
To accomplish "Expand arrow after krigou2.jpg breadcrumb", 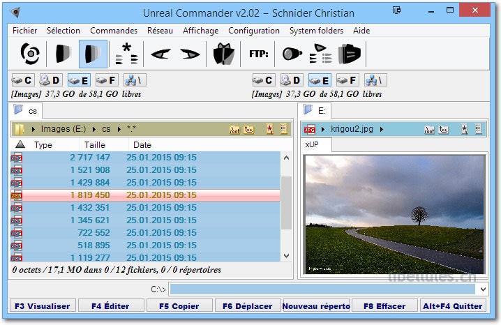I will (382, 129).
